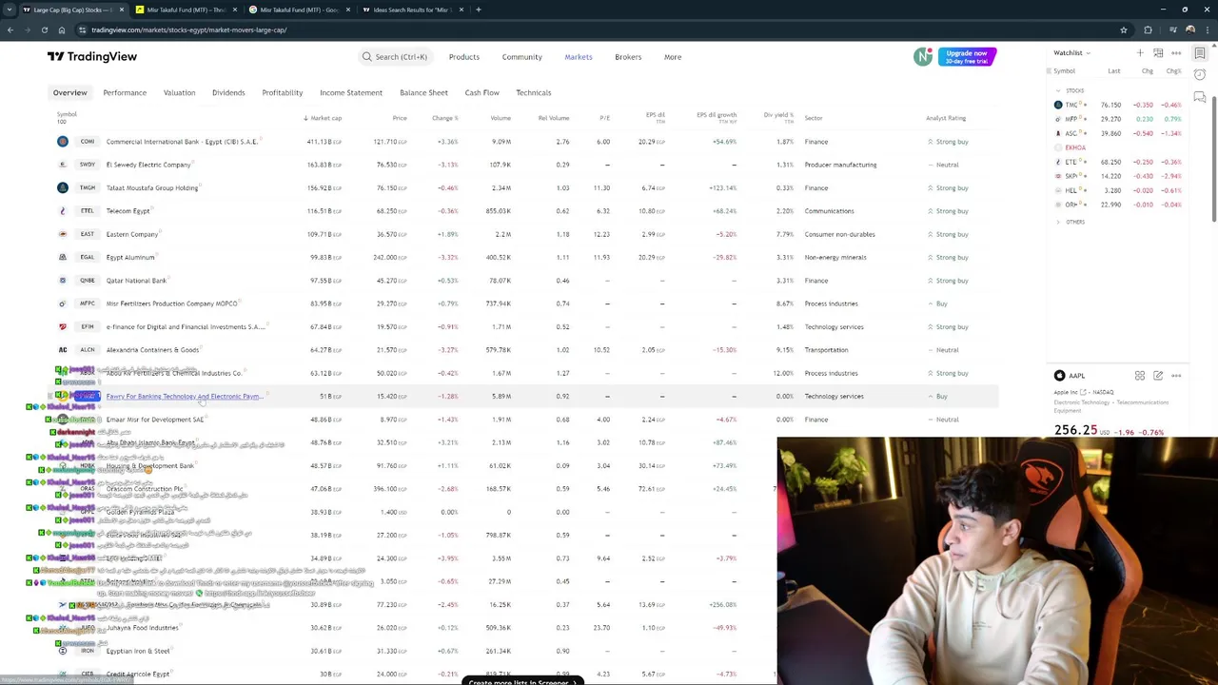This screenshot has width=1218, height=685.
Task: Click the browser home icon
Action: [62, 29]
